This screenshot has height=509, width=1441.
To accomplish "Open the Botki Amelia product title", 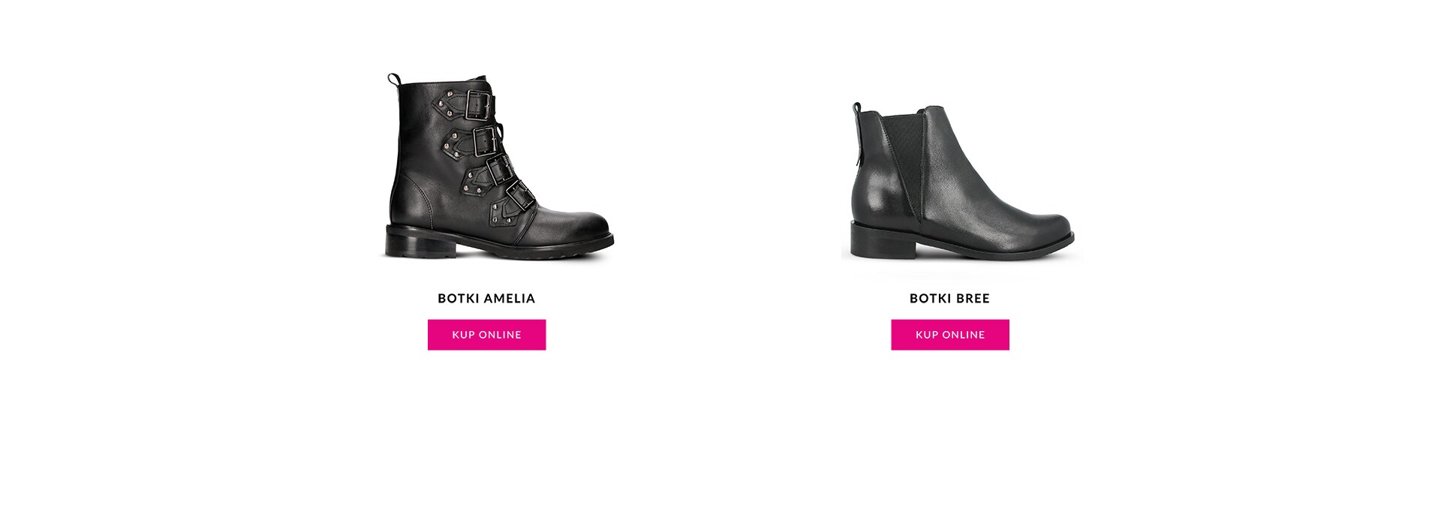I will [486, 298].
